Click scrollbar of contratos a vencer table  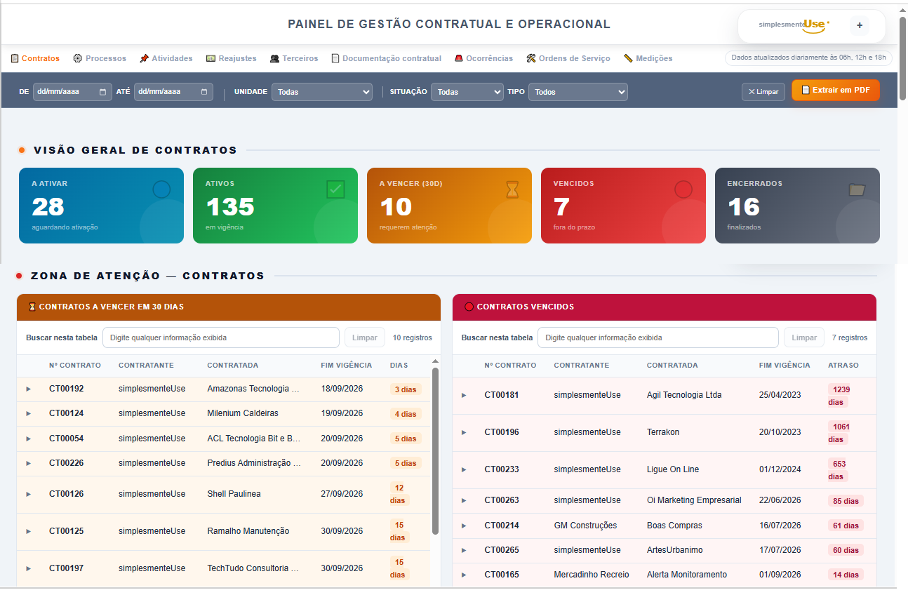click(x=435, y=451)
